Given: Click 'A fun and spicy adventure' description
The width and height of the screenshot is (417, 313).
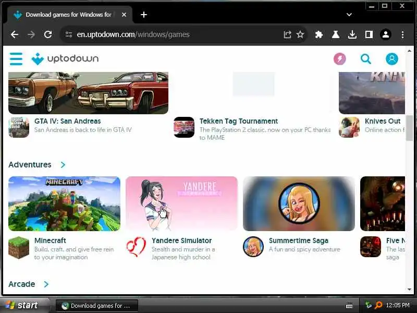Looking at the screenshot, I should [x=304, y=249].
